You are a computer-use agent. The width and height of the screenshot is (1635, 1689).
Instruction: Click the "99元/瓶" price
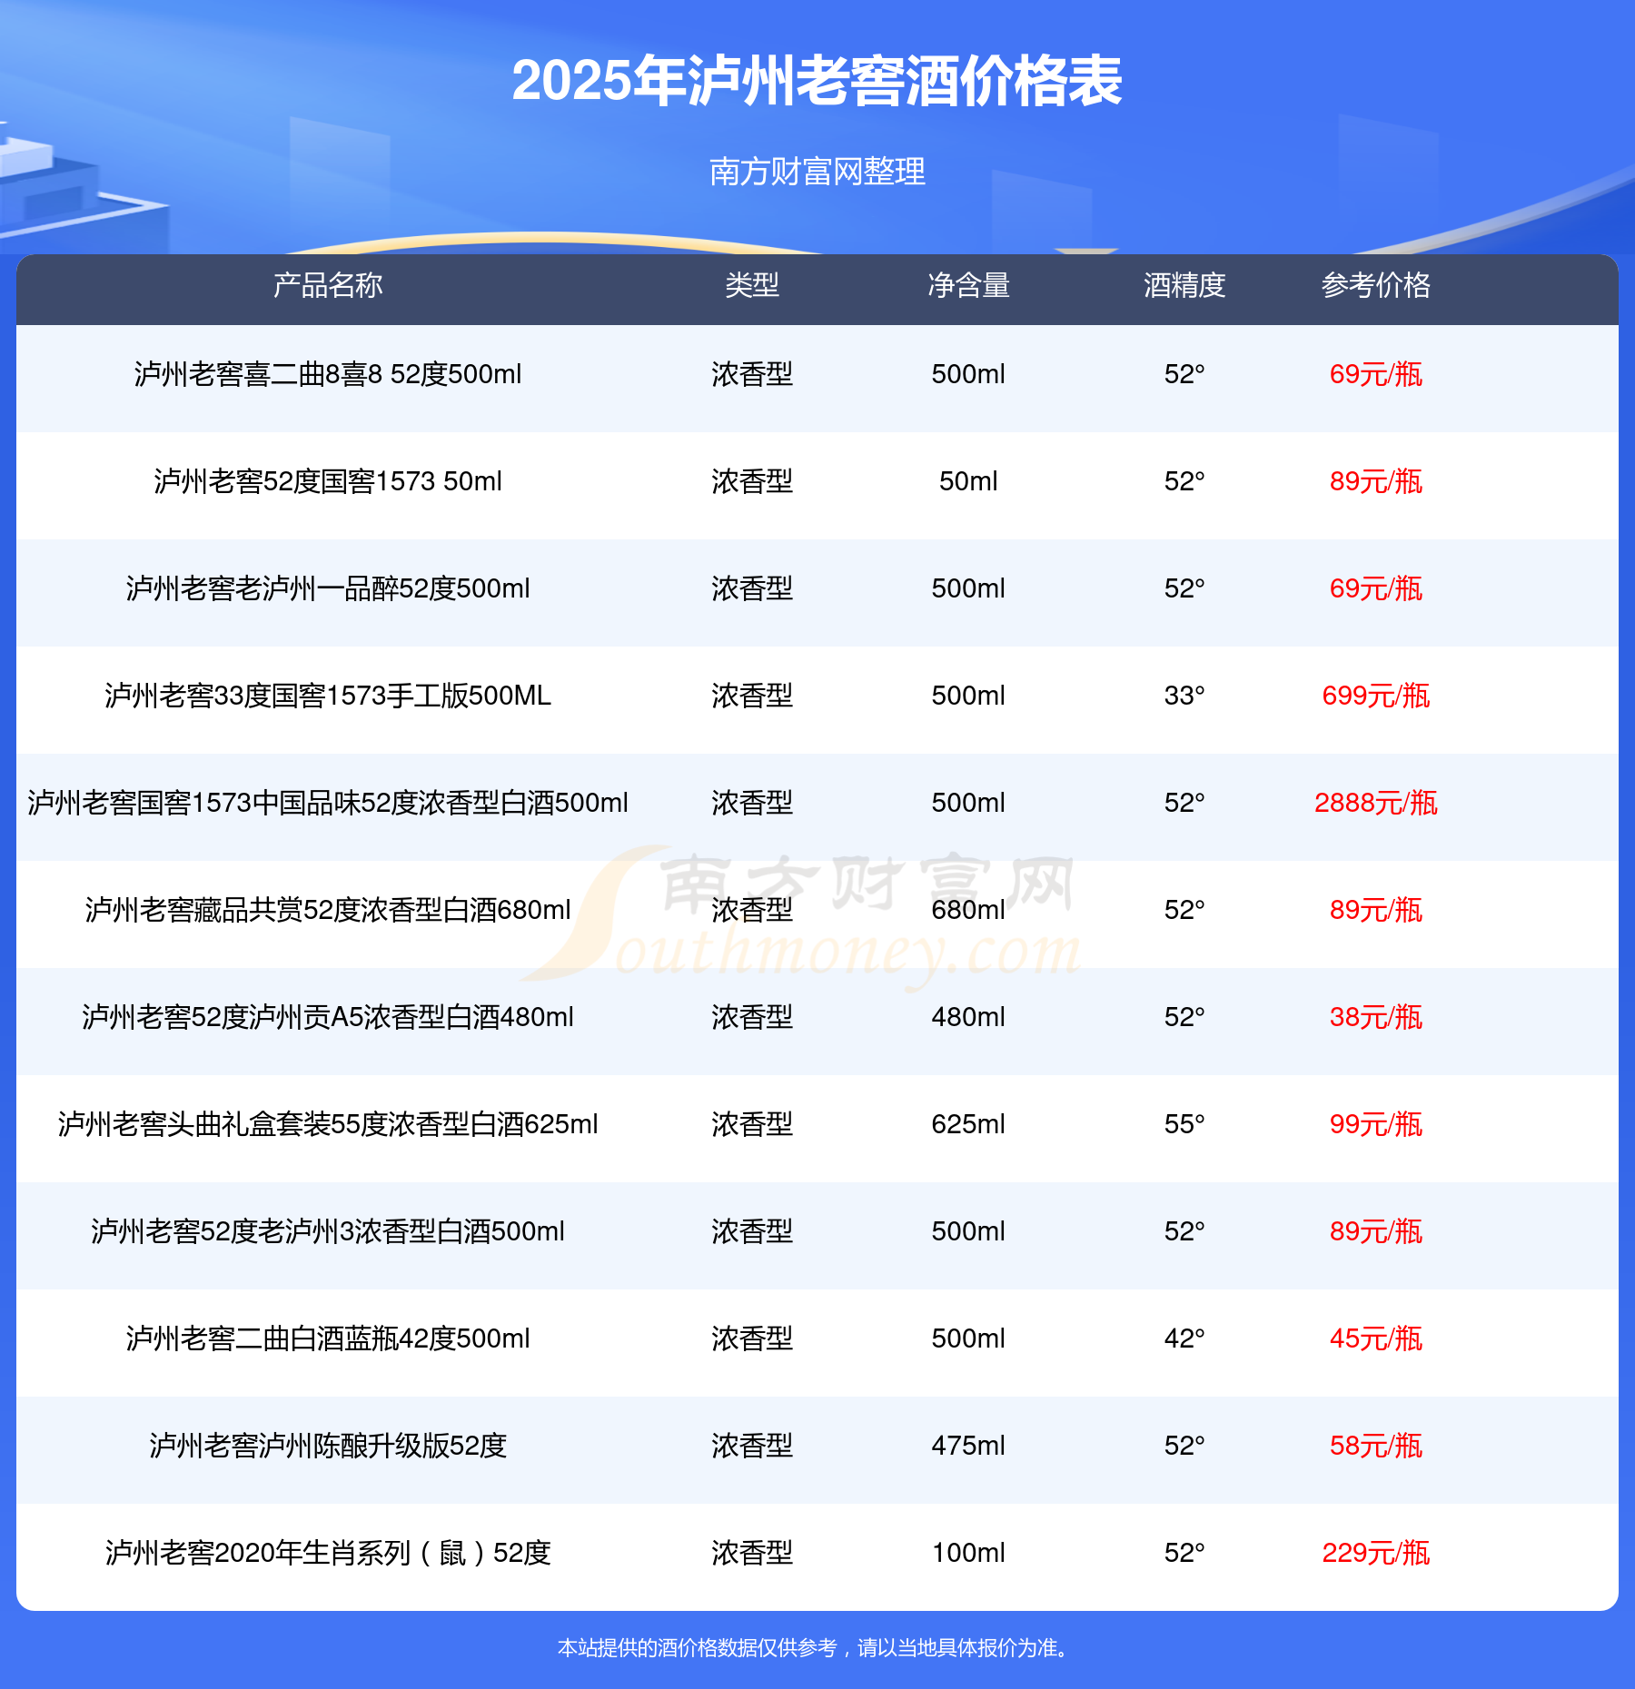(x=1376, y=1124)
